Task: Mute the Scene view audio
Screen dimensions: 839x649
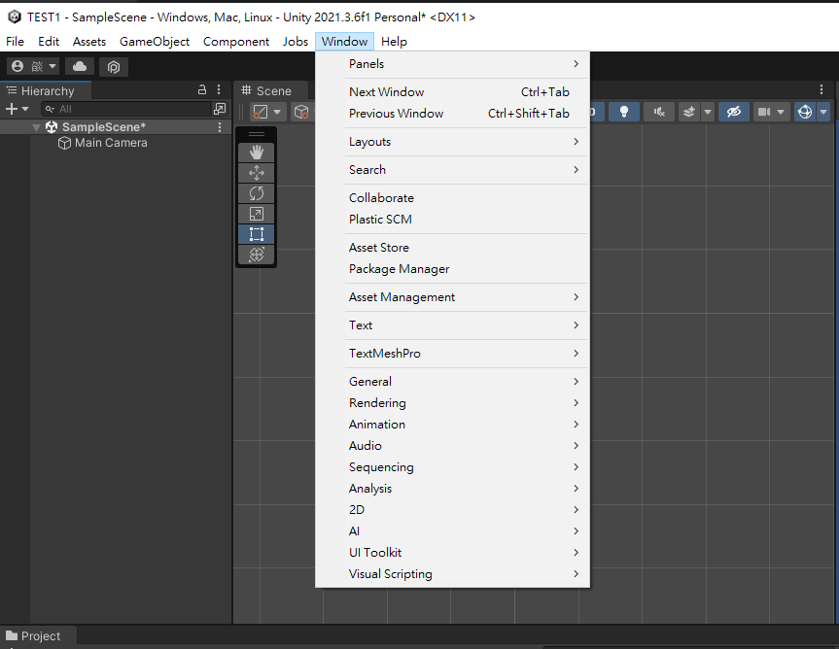Action: pos(659,112)
